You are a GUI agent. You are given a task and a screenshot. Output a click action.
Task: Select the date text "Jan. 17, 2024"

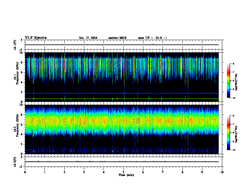88,38
